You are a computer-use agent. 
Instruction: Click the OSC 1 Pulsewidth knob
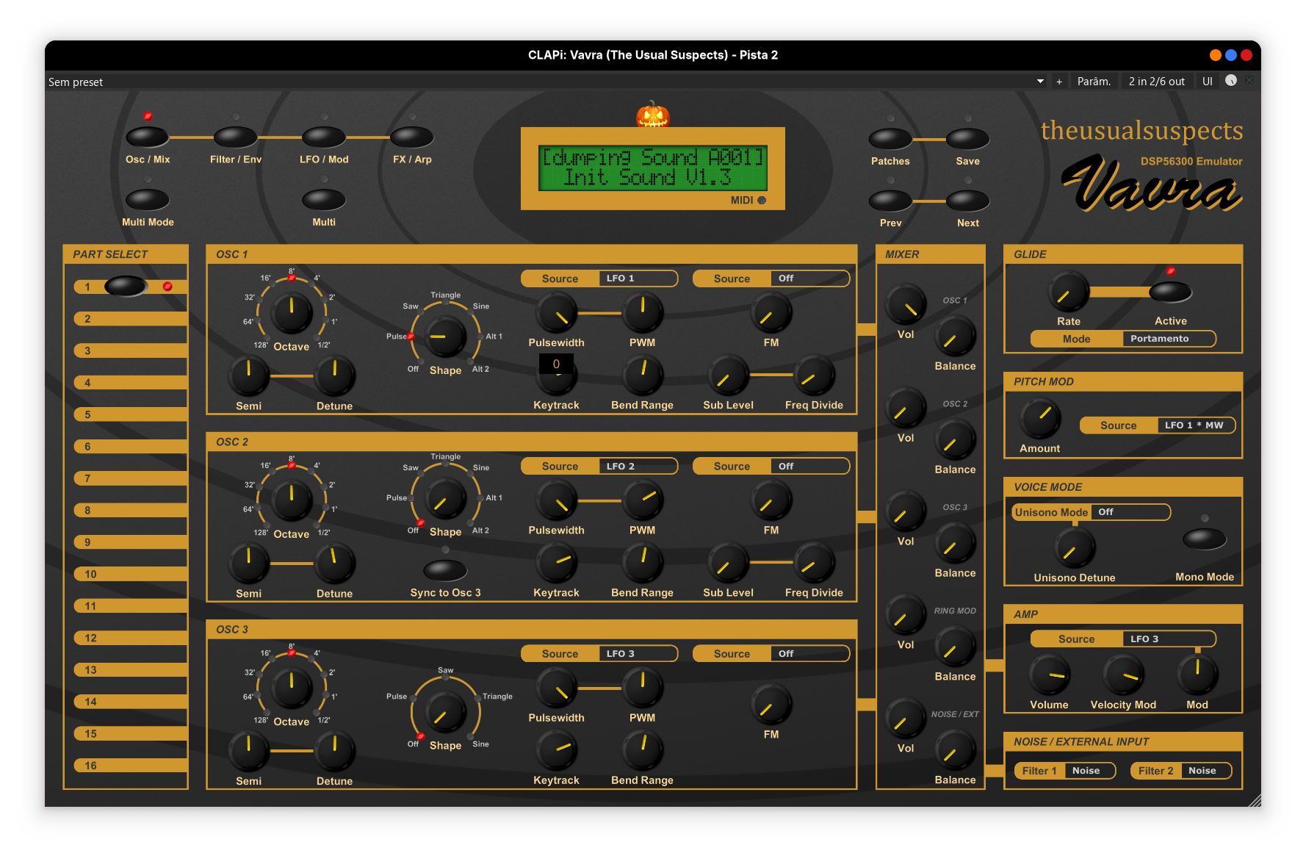pos(557,313)
